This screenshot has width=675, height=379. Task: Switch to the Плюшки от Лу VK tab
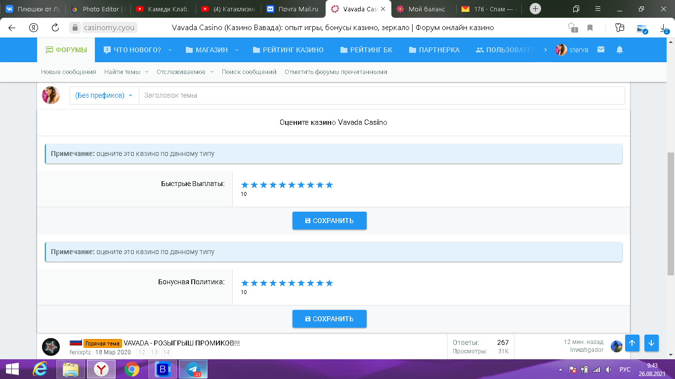[33, 9]
